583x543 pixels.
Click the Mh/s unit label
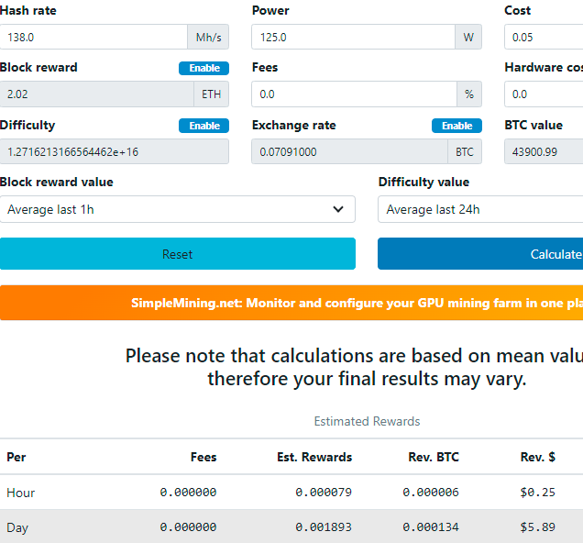click(207, 38)
